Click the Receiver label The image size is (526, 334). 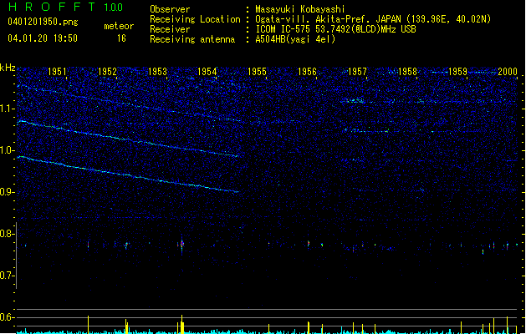(170, 29)
